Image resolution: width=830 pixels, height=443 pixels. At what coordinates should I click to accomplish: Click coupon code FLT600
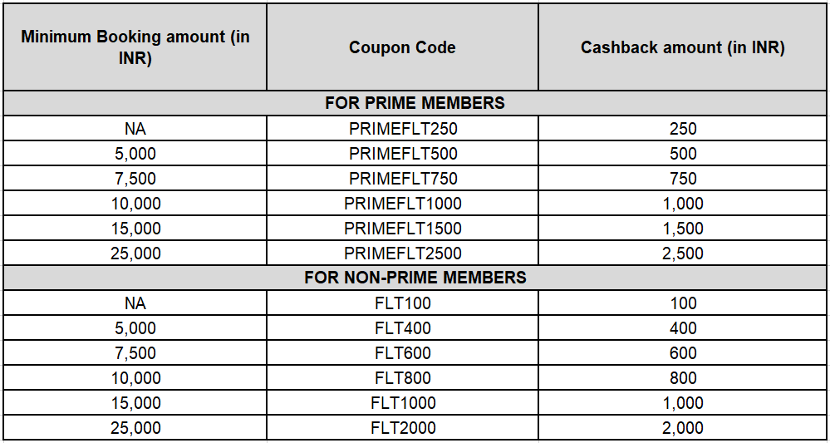point(403,353)
